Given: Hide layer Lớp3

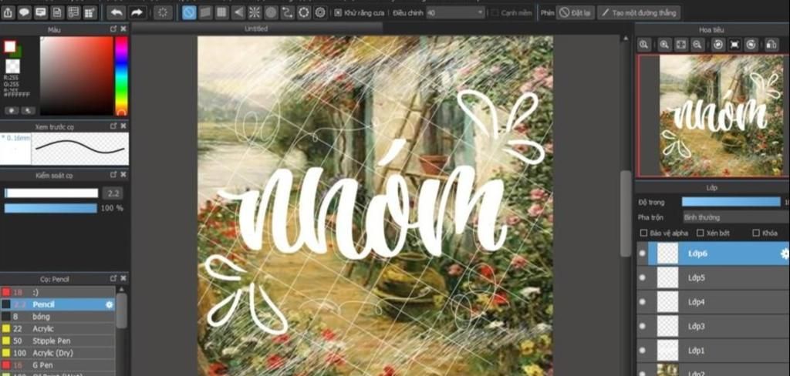Looking at the screenshot, I should point(642,326).
